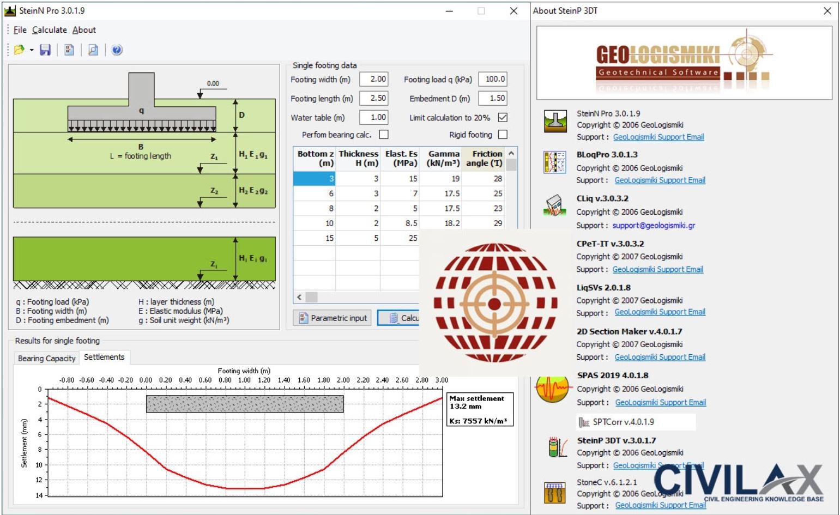Open the Calculate menu

pyautogui.click(x=50, y=30)
